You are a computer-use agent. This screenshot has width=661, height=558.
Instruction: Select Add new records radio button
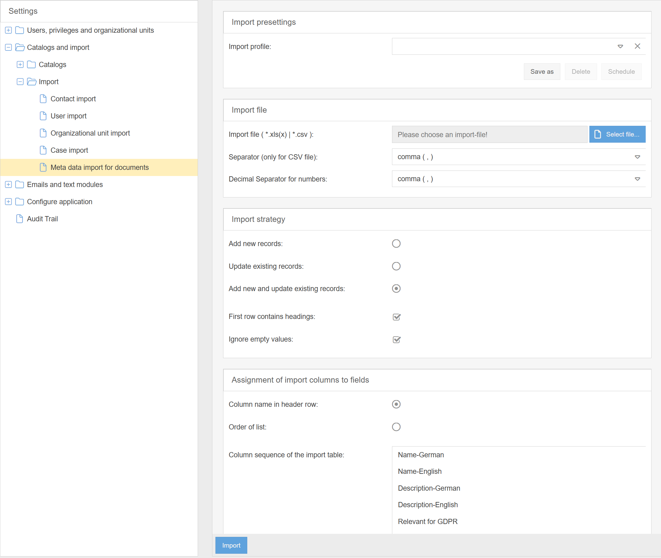point(396,243)
